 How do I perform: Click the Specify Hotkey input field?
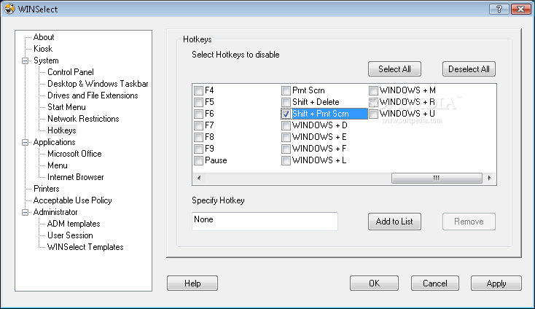click(265, 222)
